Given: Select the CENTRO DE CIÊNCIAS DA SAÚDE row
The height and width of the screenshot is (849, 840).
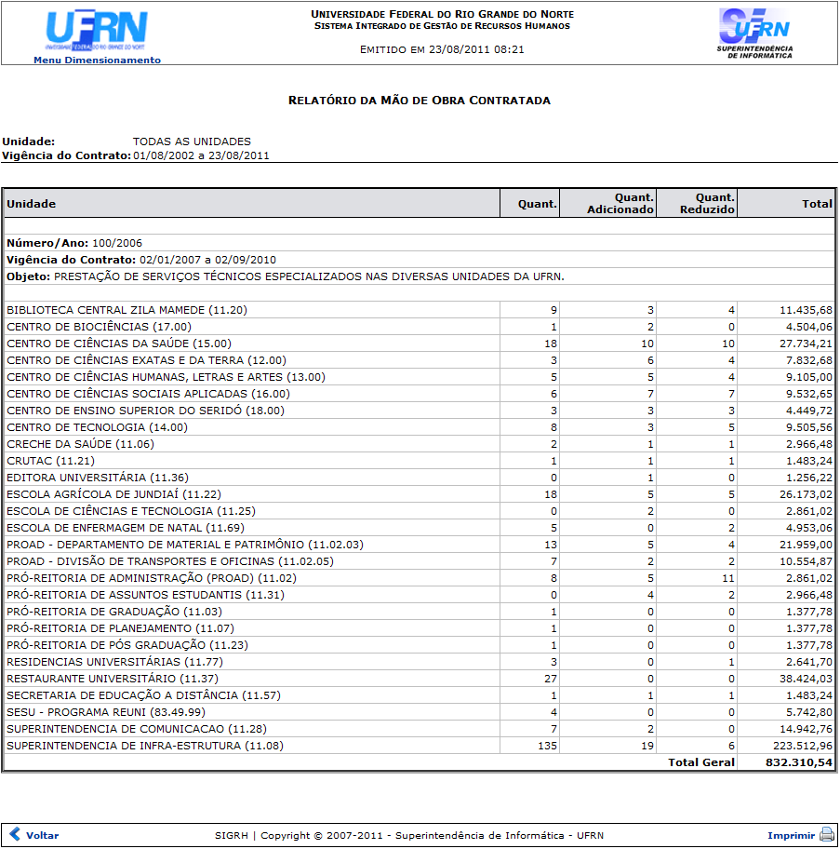Looking at the screenshot, I should point(420,344).
